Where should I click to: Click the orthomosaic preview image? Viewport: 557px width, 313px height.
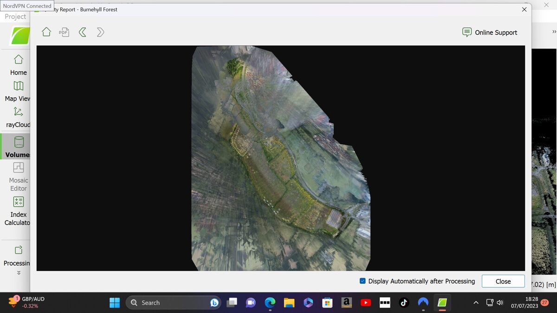[x=280, y=158]
